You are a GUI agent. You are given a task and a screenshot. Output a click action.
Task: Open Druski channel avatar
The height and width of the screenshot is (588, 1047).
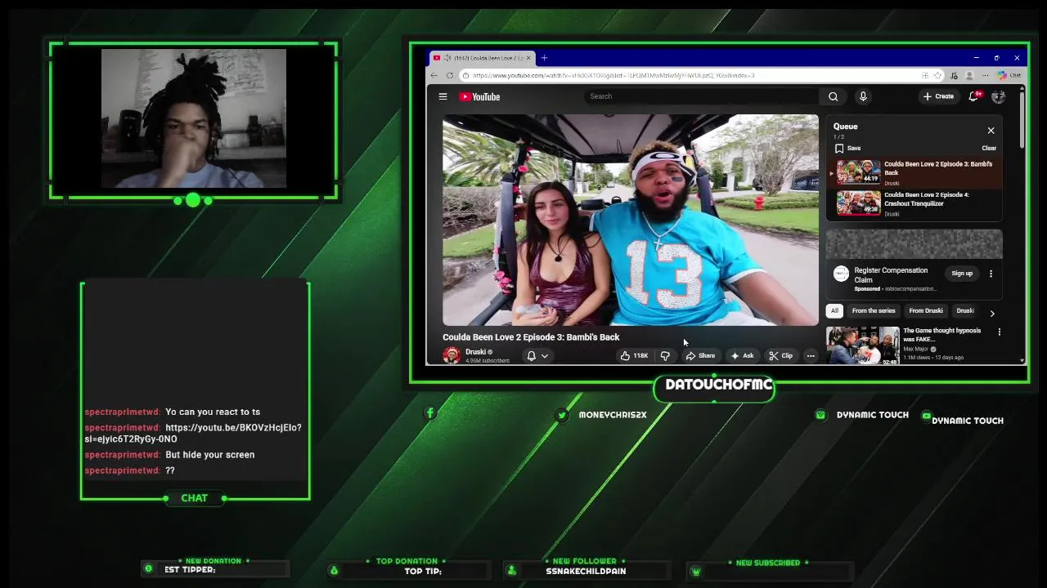[452, 355]
